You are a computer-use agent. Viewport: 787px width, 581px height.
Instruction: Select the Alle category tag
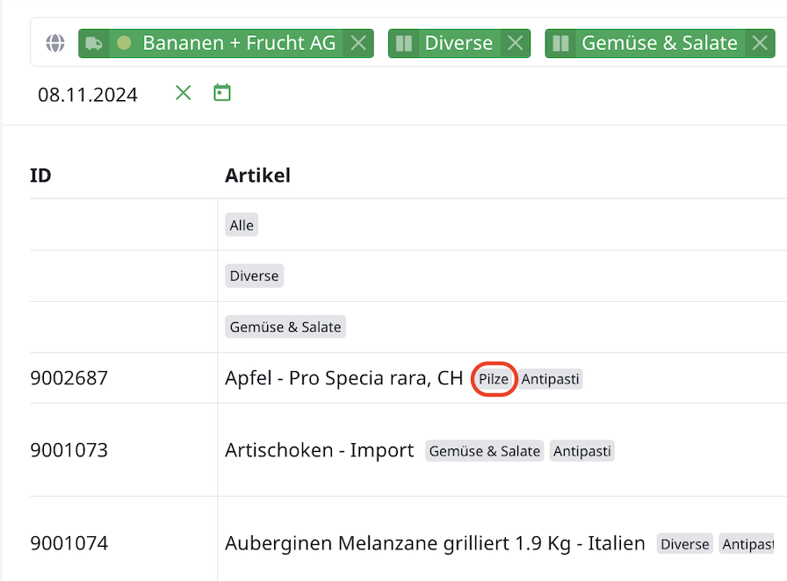coord(242,226)
